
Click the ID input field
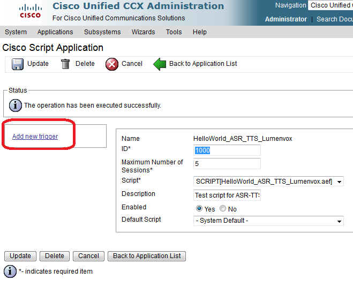pos(227,150)
